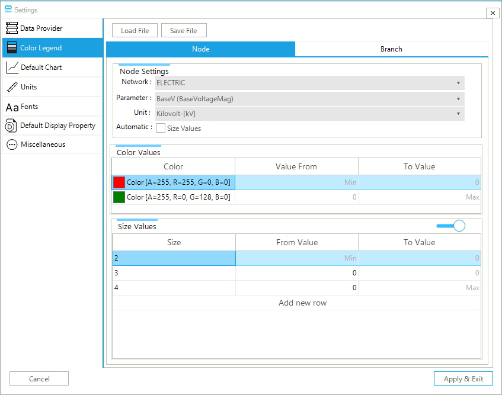This screenshot has width=502, height=395.
Task: Click the Settings app logo in title bar
Action: coord(8,10)
